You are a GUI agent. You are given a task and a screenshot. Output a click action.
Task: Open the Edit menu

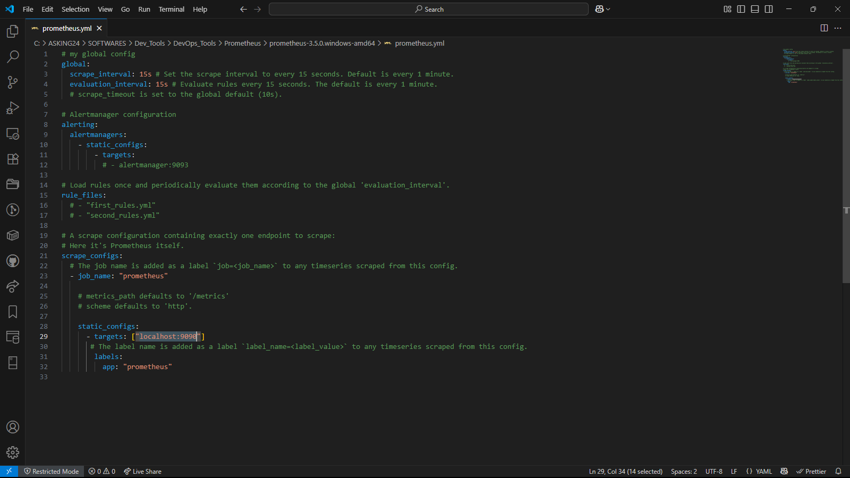(47, 9)
